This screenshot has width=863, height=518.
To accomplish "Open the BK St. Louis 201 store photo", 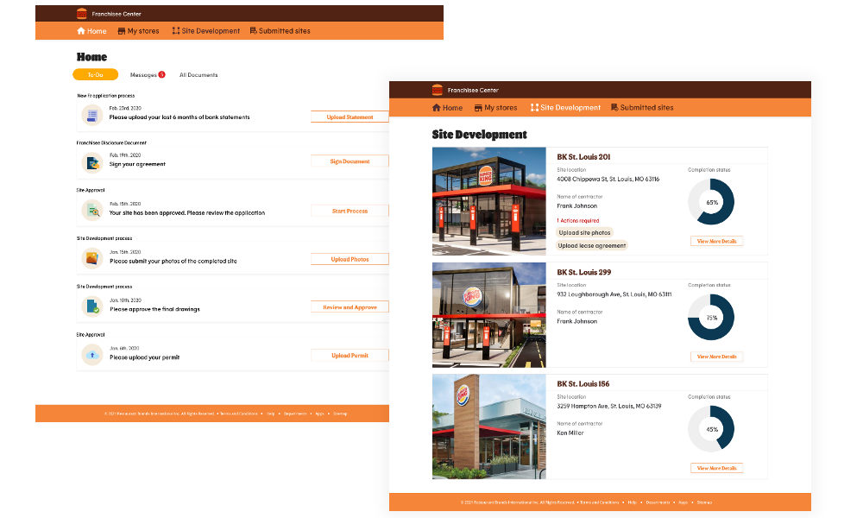I will tap(488, 201).
